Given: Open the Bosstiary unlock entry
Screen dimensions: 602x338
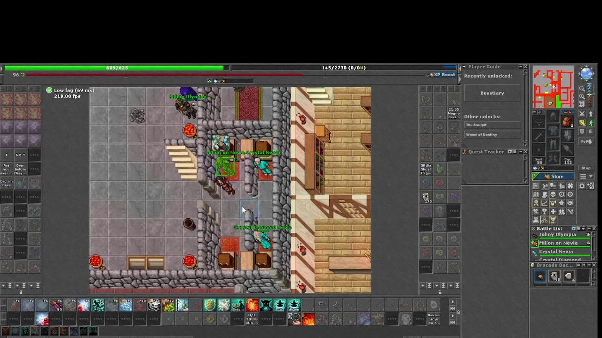Looking at the screenshot, I should [x=492, y=93].
